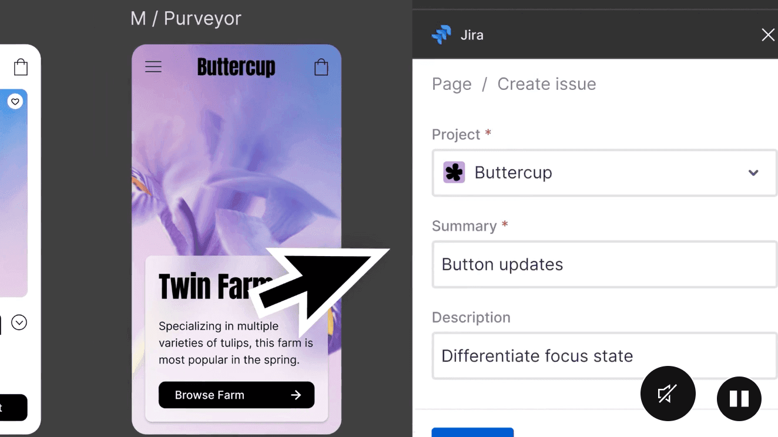778x437 pixels.
Task: Click the Description field
Action: pyautogui.click(x=604, y=356)
